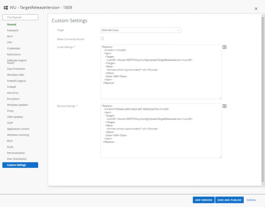Screen dimensions: 265x207
Task: Open the Firewall (Legacy) payload
Action: (16, 81)
